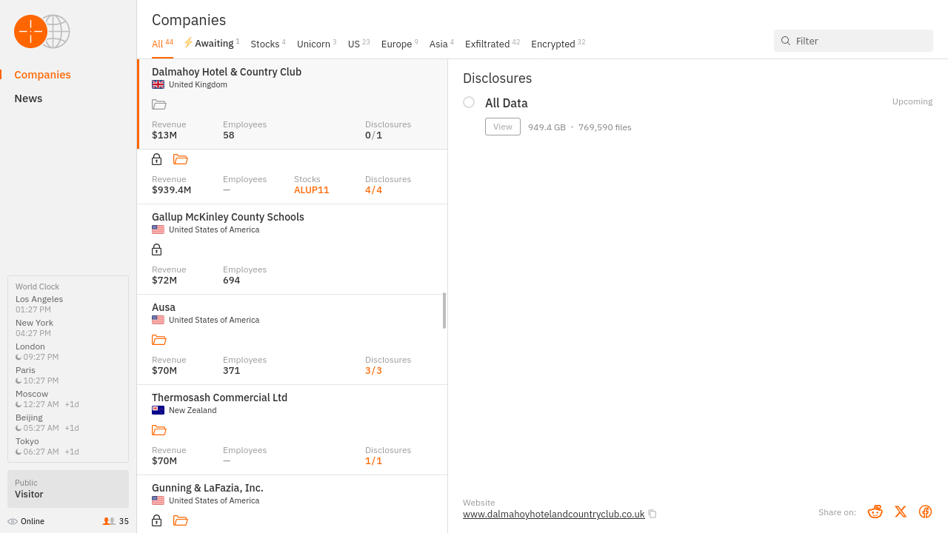
Task: Click the orange folder icon under Ausa
Action: pos(158,340)
